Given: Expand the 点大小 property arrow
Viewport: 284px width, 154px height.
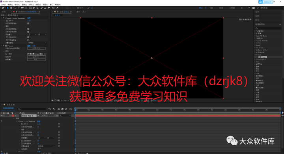Looking at the screenshot, I should click(x=4, y=21).
